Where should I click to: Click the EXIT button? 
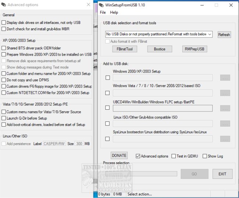[x=222, y=174]
